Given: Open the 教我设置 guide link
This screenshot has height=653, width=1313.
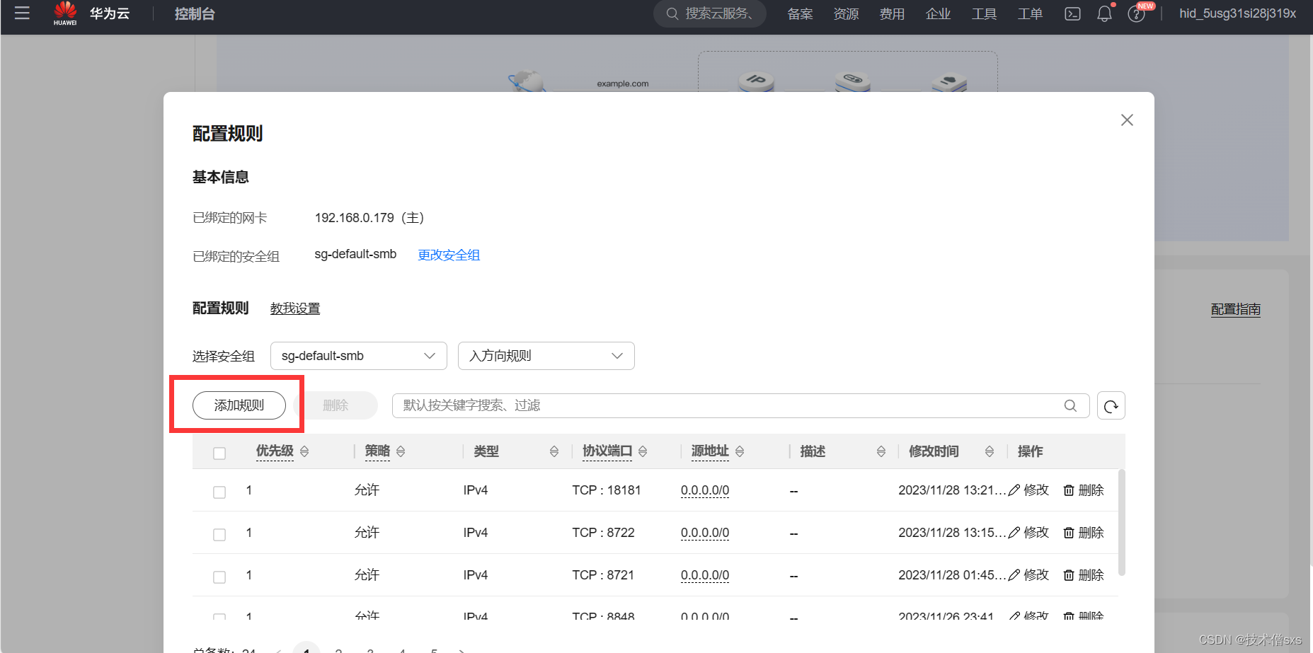Looking at the screenshot, I should [x=295, y=308].
